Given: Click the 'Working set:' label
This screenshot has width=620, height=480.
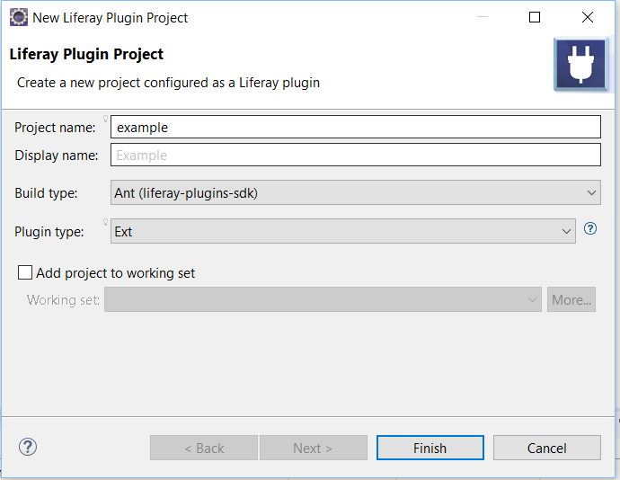Looking at the screenshot, I should 63,300.
